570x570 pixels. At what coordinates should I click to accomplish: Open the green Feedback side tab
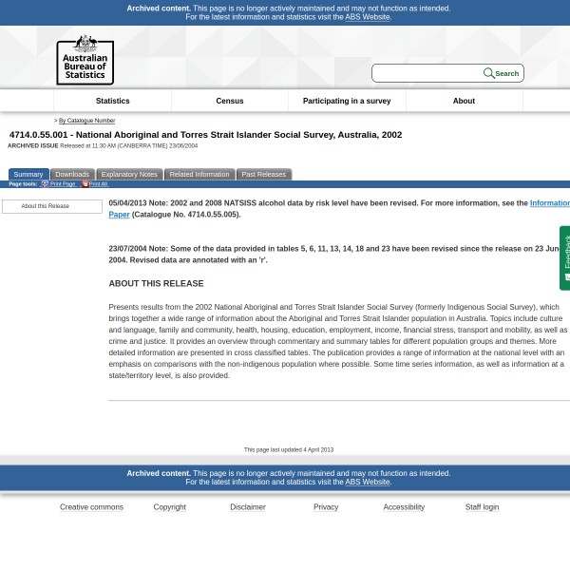[x=565, y=256]
